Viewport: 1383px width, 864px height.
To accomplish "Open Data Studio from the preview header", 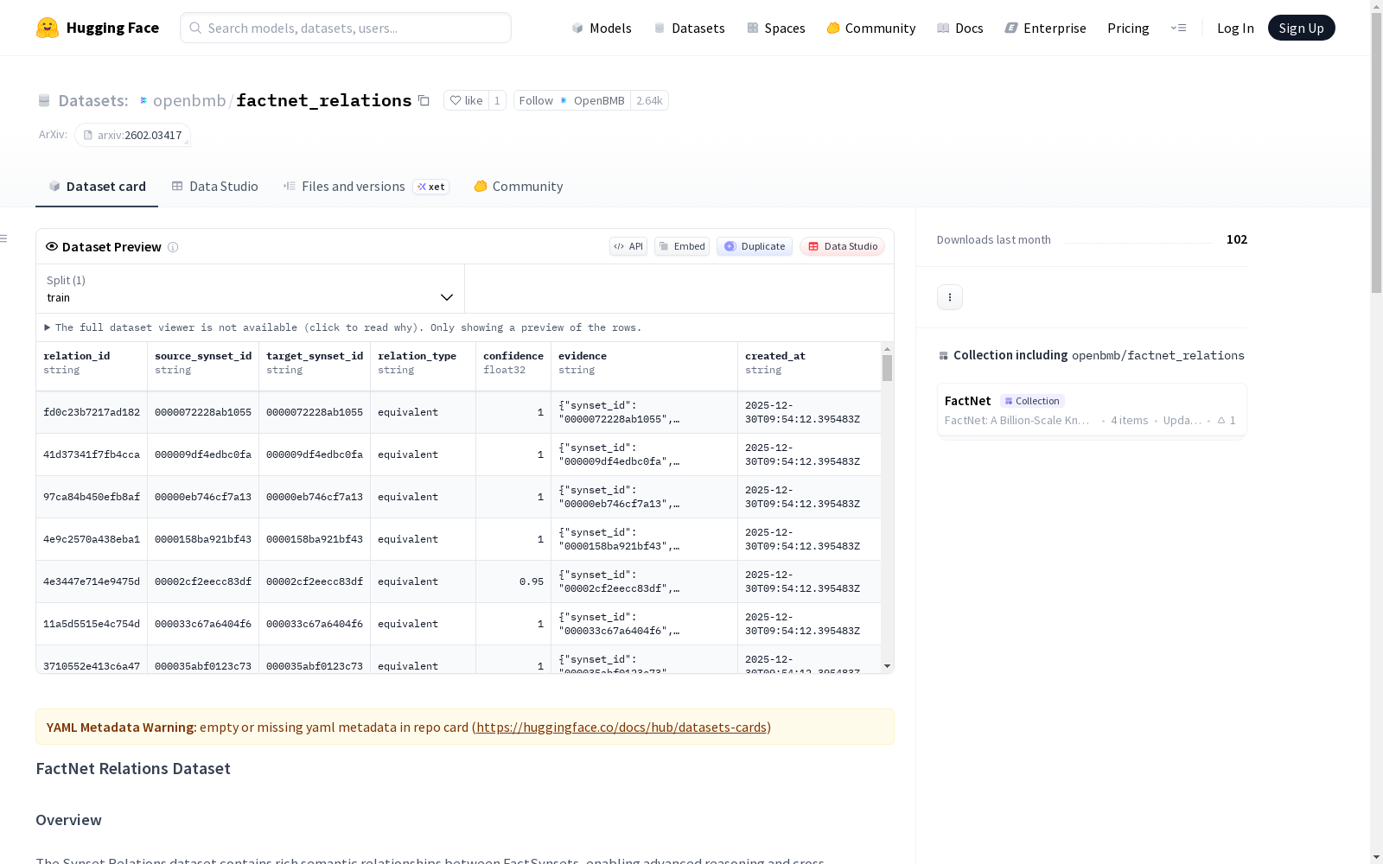I will click(843, 246).
